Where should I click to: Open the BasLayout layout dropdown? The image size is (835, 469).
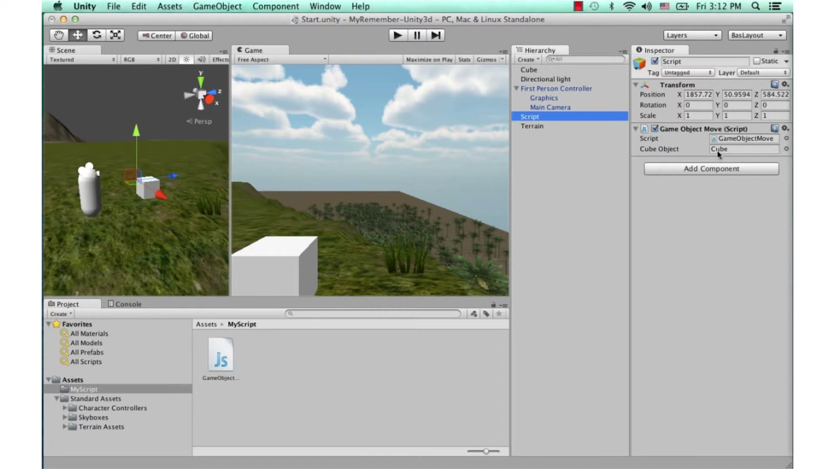coord(757,35)
